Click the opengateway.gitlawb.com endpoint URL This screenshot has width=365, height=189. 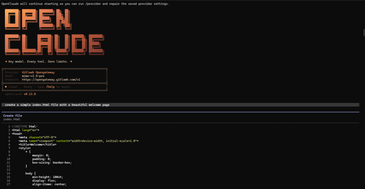coord(51,79)
